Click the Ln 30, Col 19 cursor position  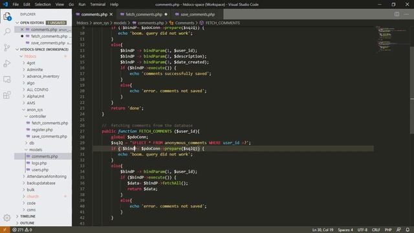(x=323, y=230)
